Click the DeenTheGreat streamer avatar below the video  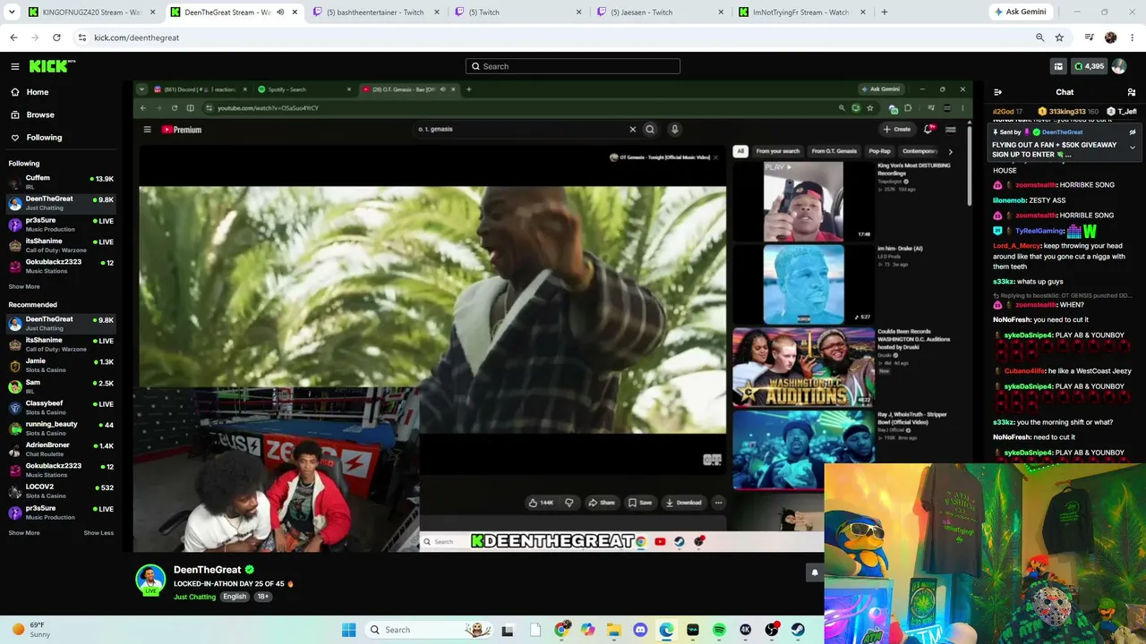point(150,579)
